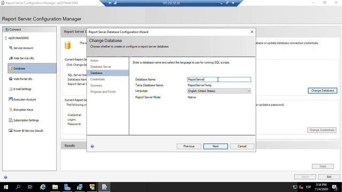Click the Apply button
The image size is (342, 192).
click(x=305, y=177)
